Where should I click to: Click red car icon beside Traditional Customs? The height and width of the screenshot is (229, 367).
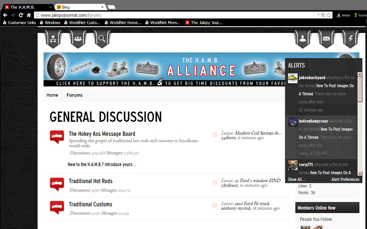click(x=57, y=207)
